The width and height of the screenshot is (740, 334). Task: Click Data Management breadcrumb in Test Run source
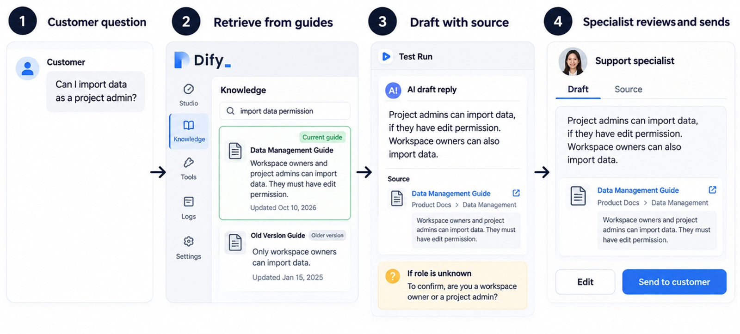489,205
